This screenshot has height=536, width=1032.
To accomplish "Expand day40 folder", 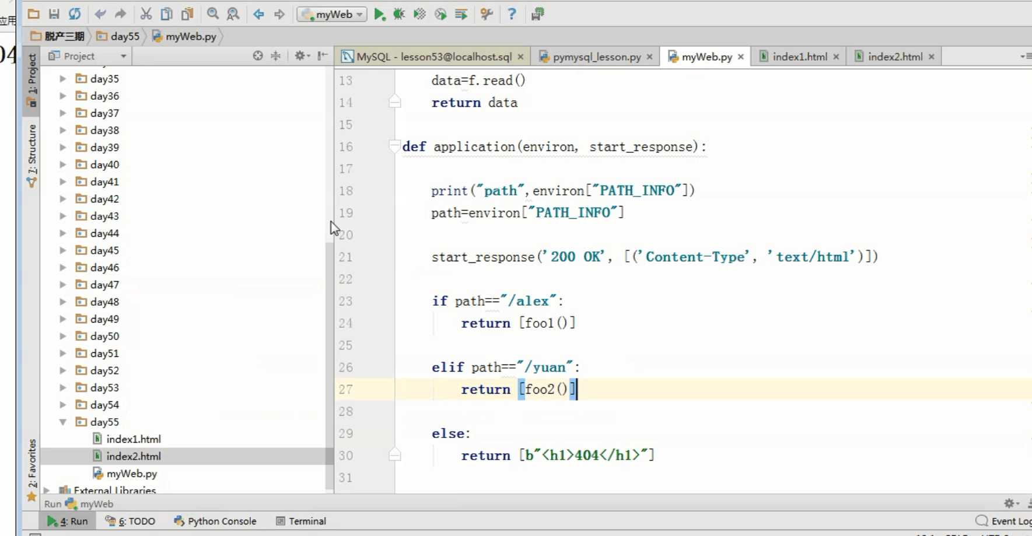I will coord(62,164).
